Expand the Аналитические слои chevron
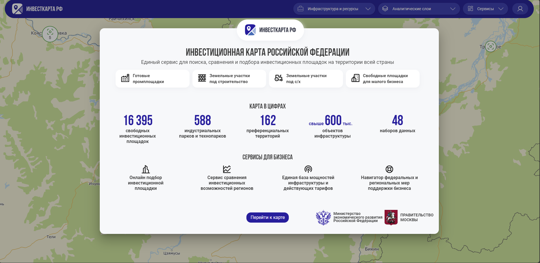 453,9
